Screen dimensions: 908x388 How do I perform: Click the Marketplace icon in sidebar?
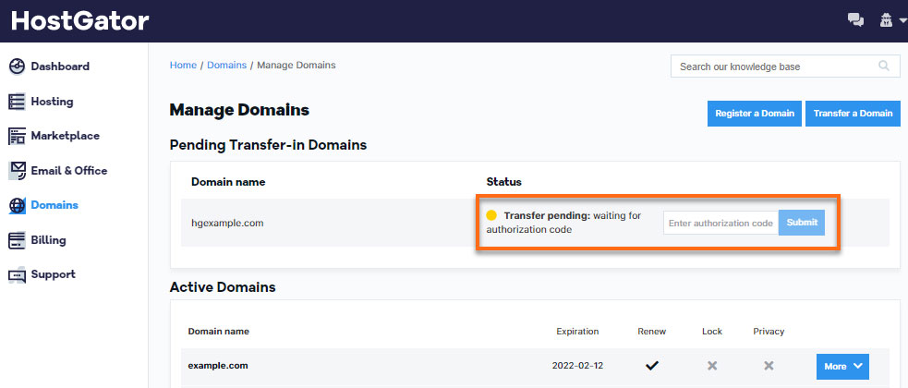(17, 136)
